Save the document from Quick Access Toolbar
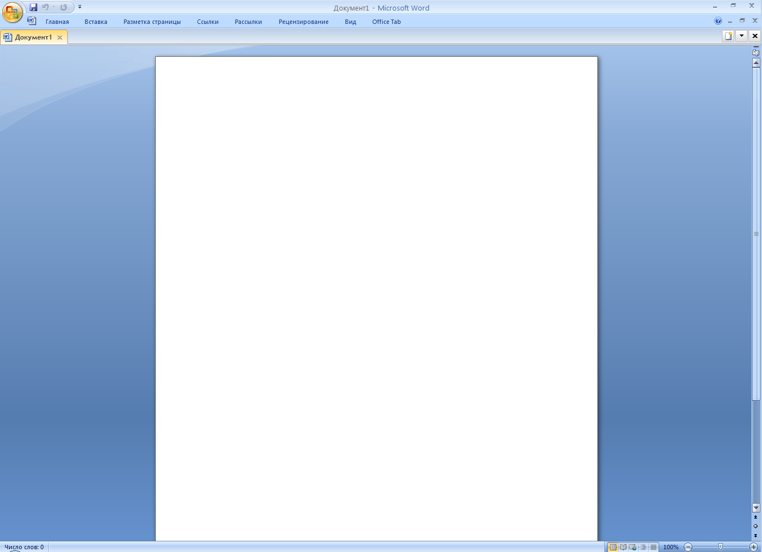The image size is (762, 552). (33, 7)
